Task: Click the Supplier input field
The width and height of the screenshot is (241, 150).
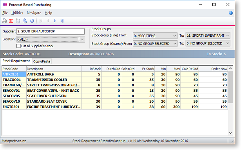Action: 51,31
